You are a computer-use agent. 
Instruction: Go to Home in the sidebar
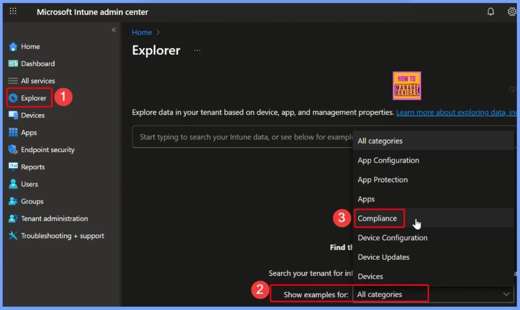tap(30, 47)
